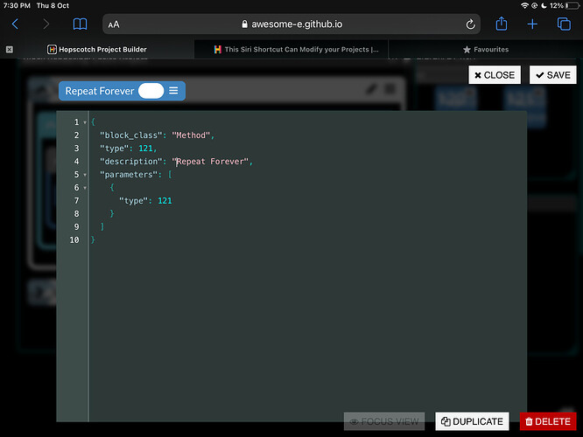This screenshot has width=583, height=437.
Task: Click the nested type value 121 on line 7
Action: (x=165, y=201)
